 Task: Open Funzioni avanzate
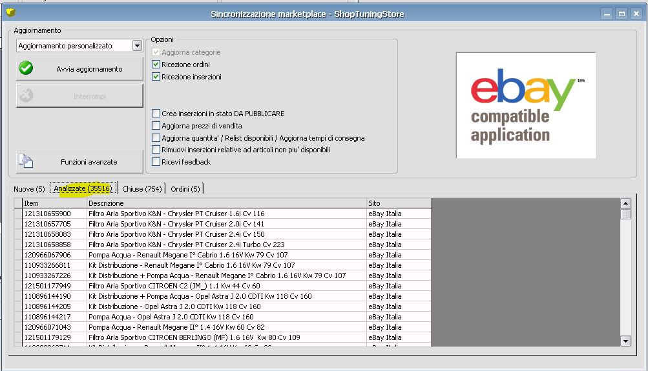[x=79, y=161]
